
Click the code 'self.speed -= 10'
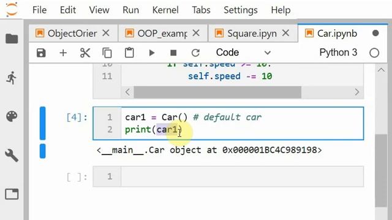point(230,76)
